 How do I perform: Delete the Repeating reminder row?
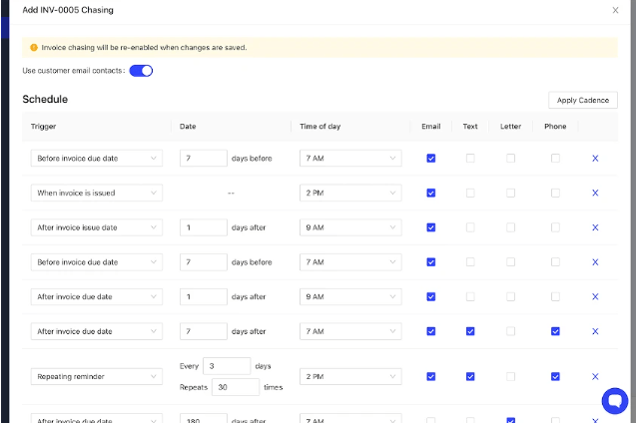[x=595, y=376]
